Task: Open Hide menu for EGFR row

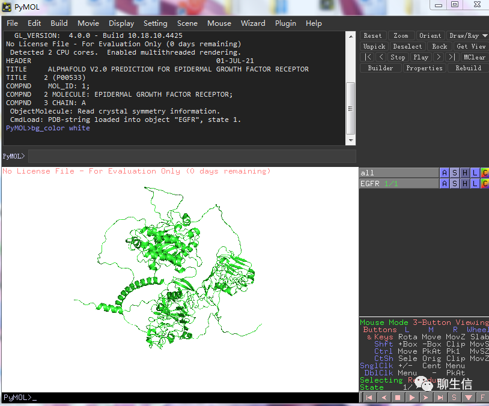Action: 465,184
